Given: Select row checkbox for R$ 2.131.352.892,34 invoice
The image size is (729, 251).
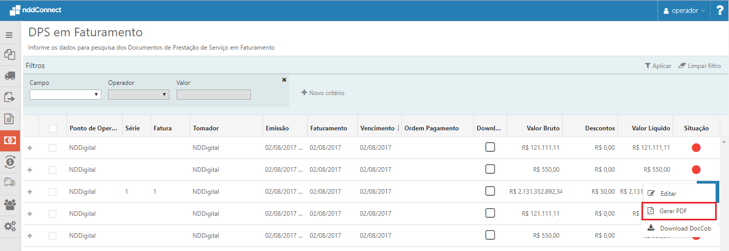Looking at the screenshot, I should [53, 192].
